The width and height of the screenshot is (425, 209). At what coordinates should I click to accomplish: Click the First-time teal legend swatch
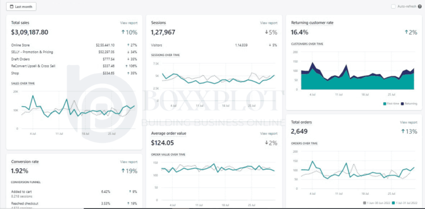(x=385, y=104)
